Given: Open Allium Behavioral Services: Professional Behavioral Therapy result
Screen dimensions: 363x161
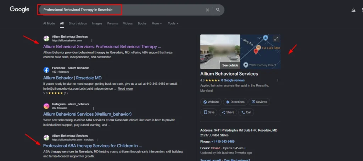Looking at the screenshot, I should tap(102, 46).
